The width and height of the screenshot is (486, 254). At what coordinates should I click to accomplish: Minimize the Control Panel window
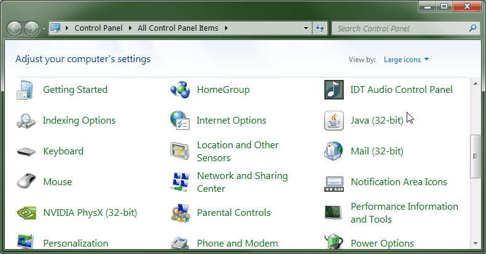428,7
